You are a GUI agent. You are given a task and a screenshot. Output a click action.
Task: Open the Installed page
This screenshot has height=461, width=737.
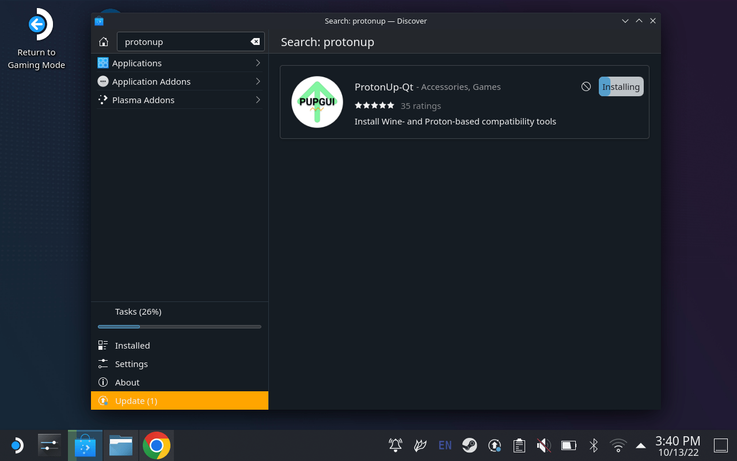(x=180, y=345)
